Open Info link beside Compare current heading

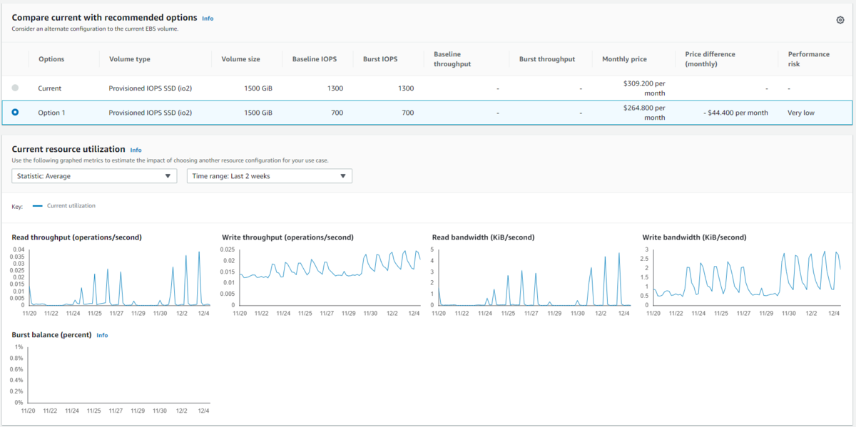[208, 19]
